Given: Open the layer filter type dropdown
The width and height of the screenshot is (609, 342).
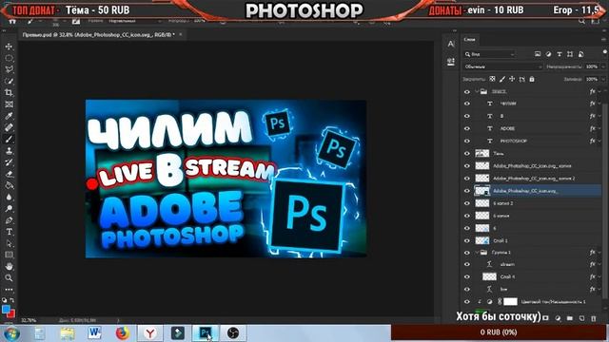Looking at the screenshot, I should (x=490, y=54).
